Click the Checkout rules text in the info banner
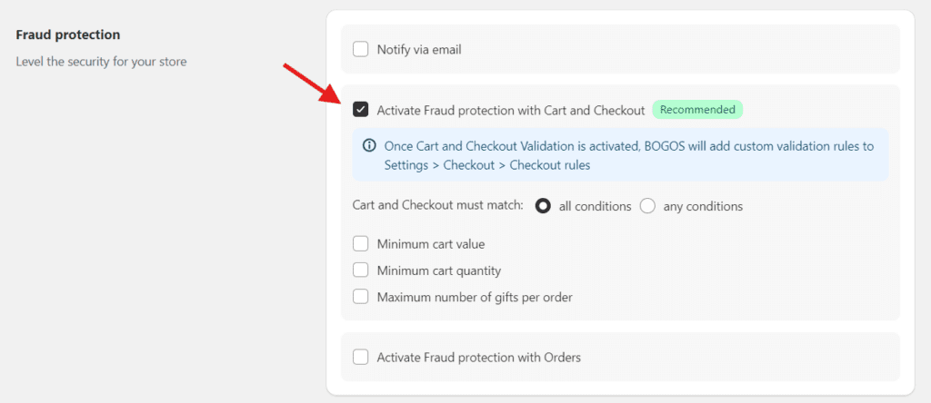This screenshot has height=403, width=931. tap(549, 165)
